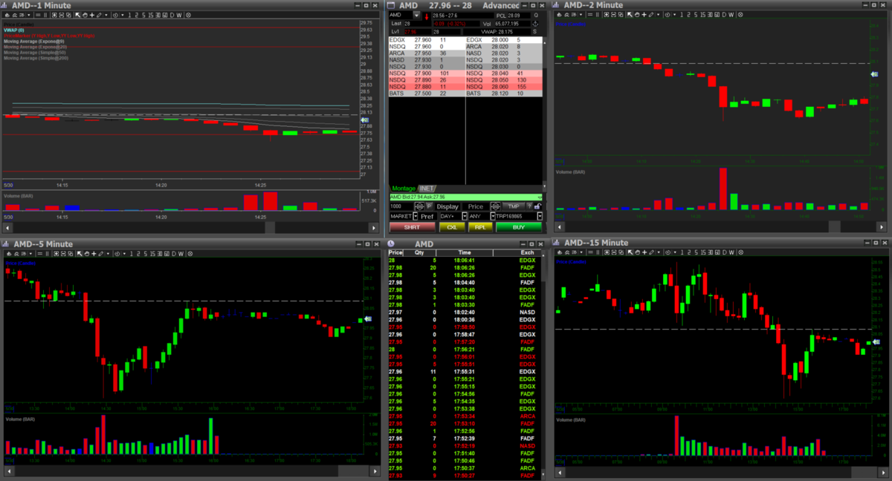
Task: Toggle the VWAP (0) study in 1 Minute chart
Action: point(14,30)
